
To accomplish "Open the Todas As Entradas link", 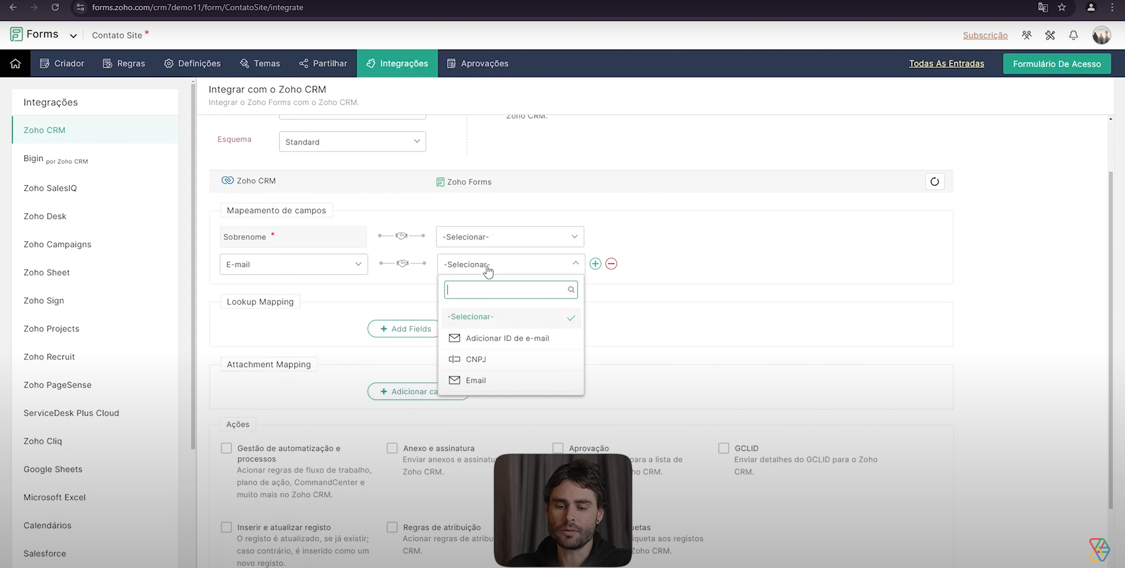I will point(946,63).
